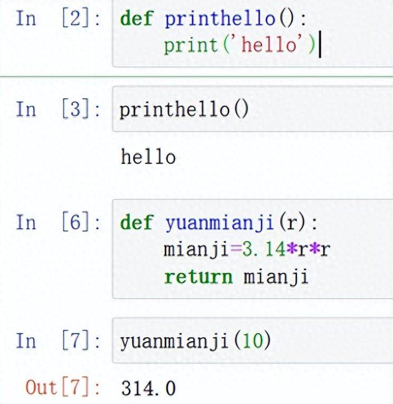Select the In [2]: prompt label
This screenshot has height=404, width=393.
click(x=58, y=19)
